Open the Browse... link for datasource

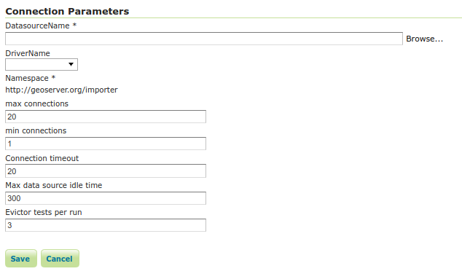click(424, 39)
